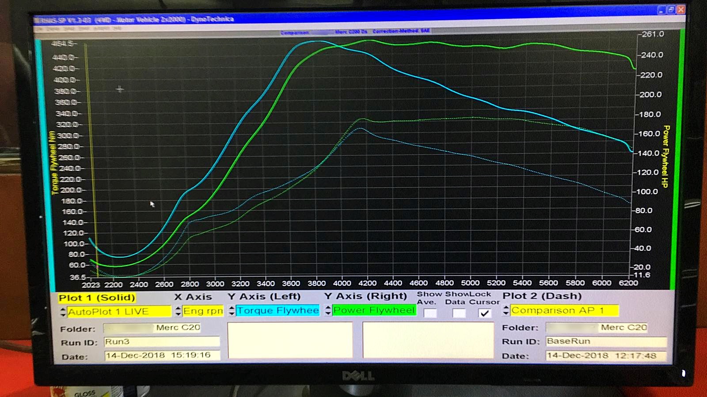Uncheck the Lock Cursor checkbox

pyautogui.click(x=484, y=313)
